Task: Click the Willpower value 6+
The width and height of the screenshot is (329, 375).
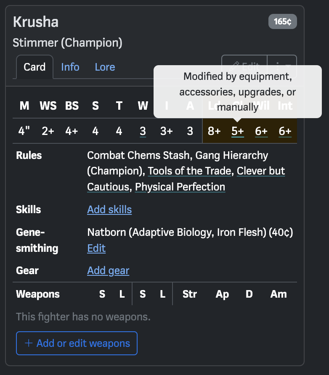Action: tap(261, 131)
